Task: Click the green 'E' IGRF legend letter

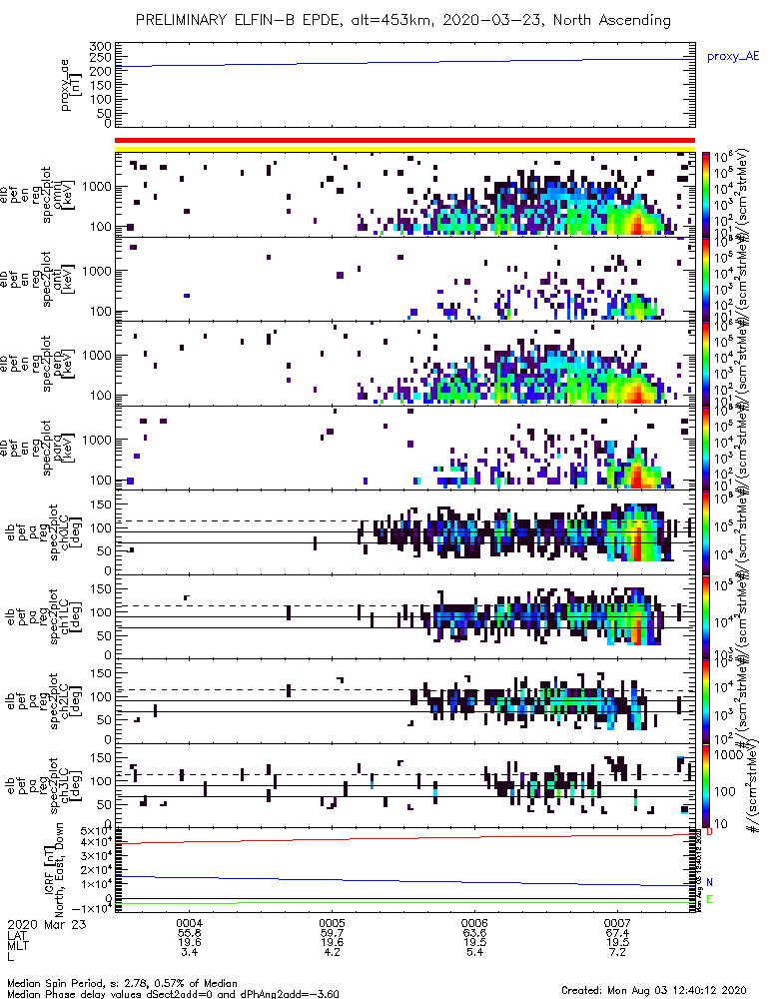Action: [x=709, y=899]
